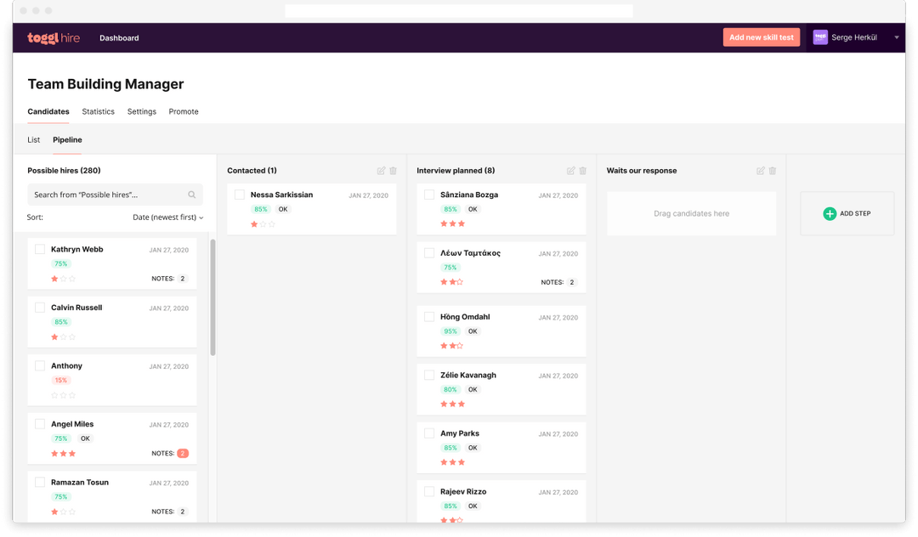Screen dimensions: 918x537
Task: Check the checkbox beside Sânziana Bozga
Action: 430,195
